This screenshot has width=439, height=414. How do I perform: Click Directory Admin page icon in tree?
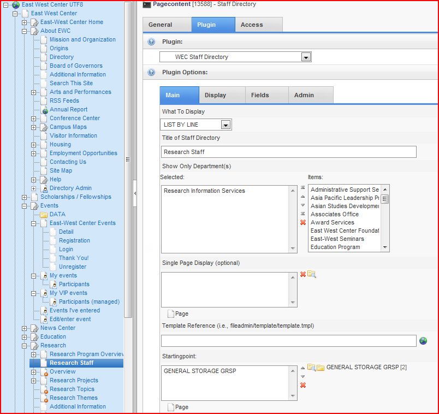pyautogui.click(x=44, y=188)
